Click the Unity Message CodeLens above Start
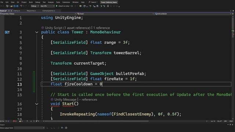Screen dimensions: 235x132 pos(65,99)
